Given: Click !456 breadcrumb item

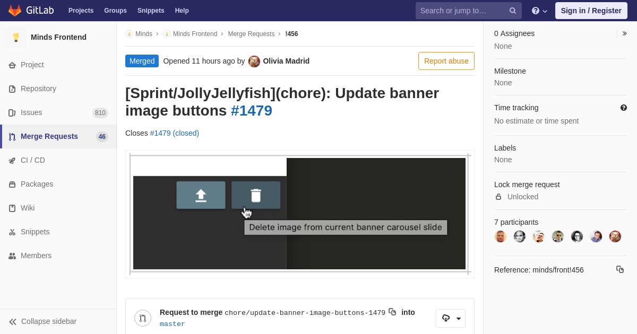Looking at the screenshot, I should click(291, 34).
